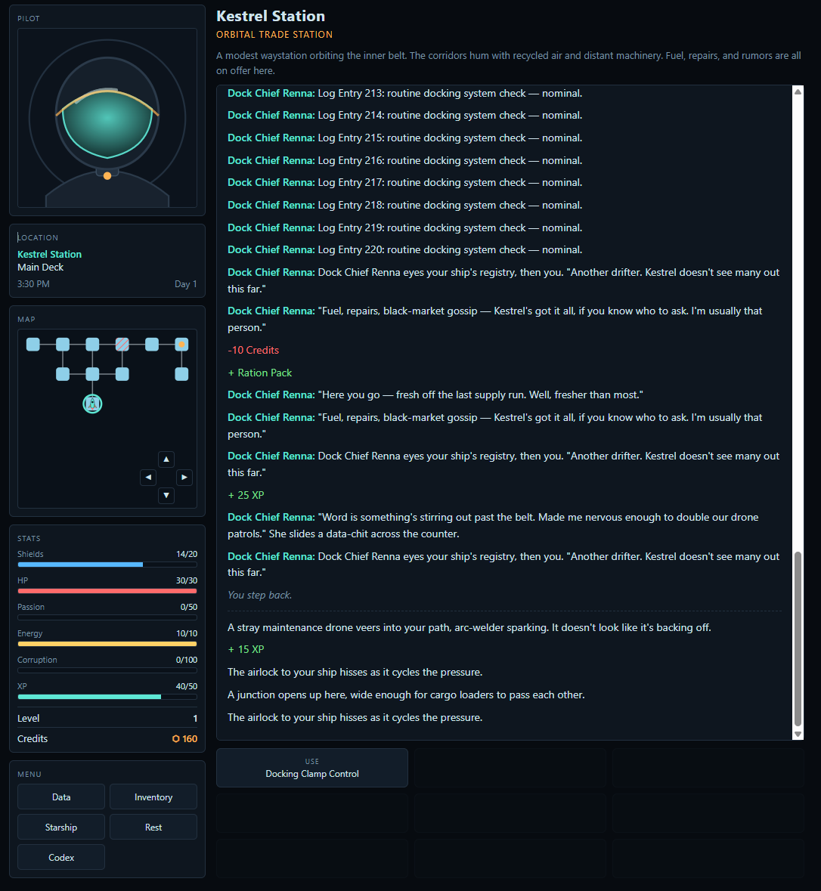Click the "Word is something's stirring" dialogue

pos(493,525)
